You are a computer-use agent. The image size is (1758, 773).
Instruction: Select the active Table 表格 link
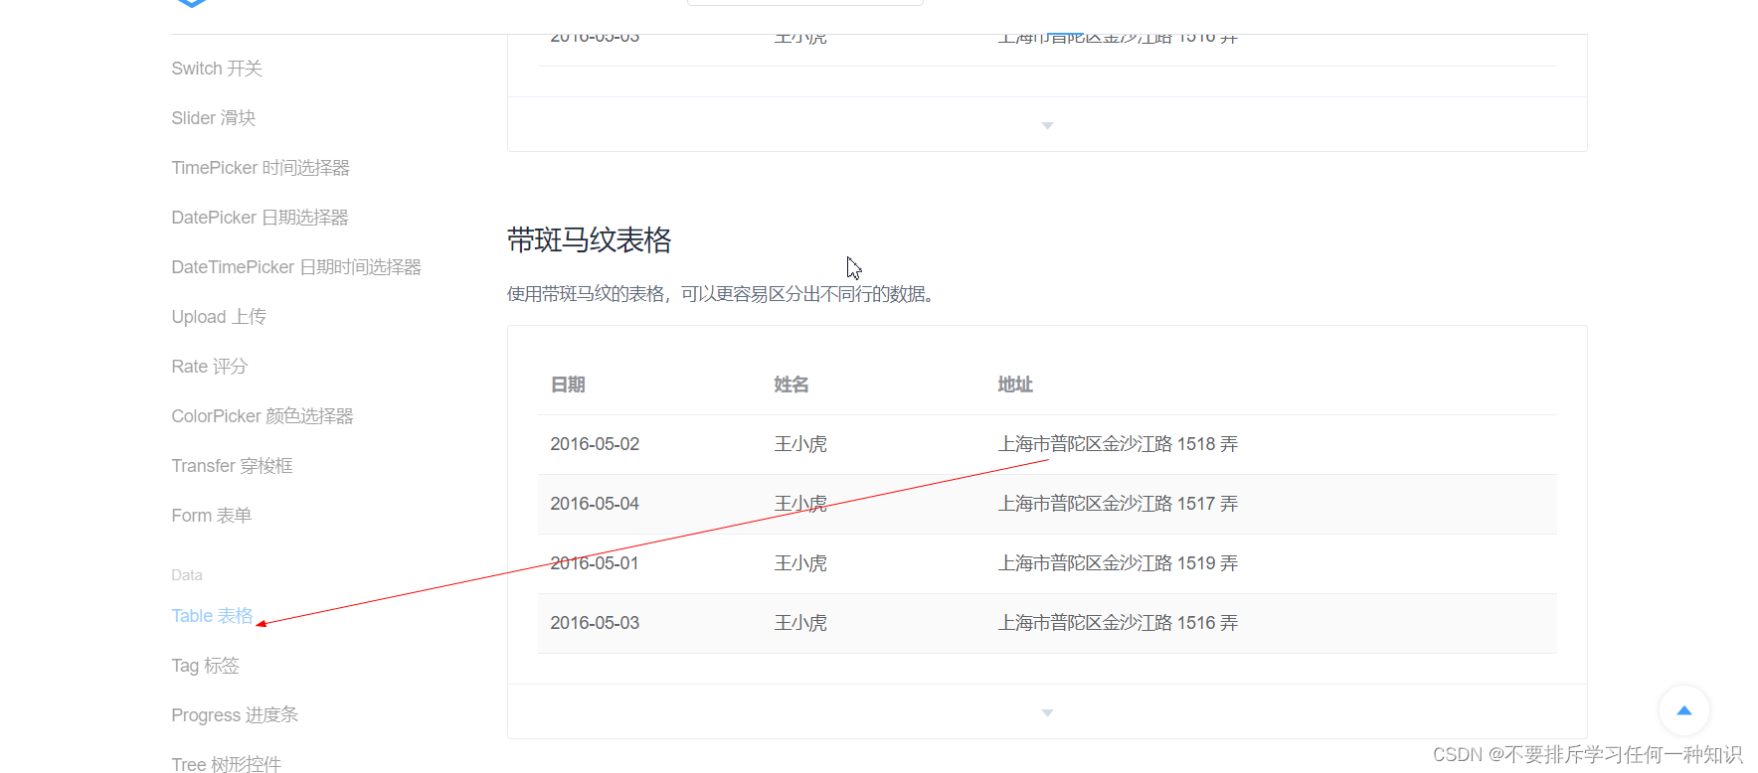pos(212,616)
